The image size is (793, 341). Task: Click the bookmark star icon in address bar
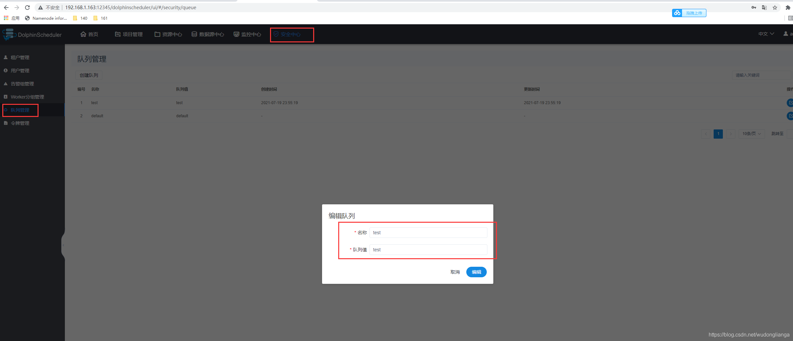775,8
